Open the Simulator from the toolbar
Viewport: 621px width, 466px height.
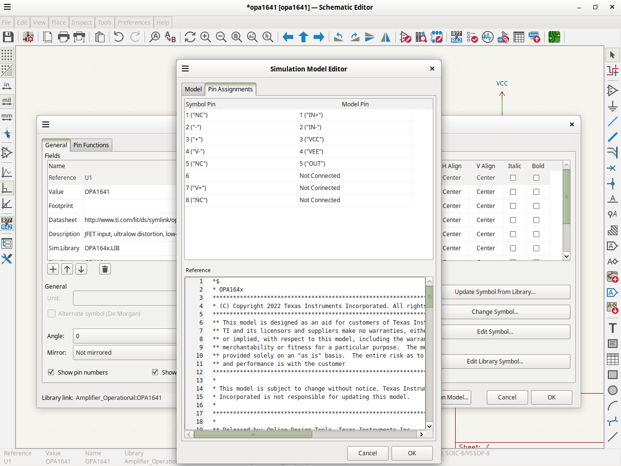(488, 37)
